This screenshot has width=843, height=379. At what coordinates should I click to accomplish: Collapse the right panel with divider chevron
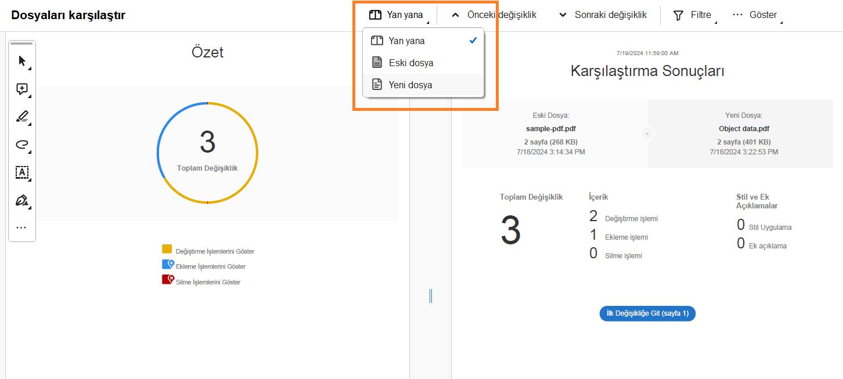430,296
